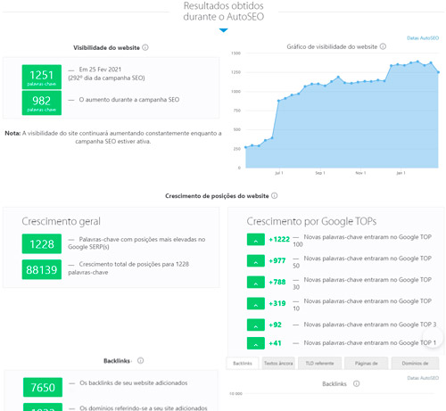Open the Domínios de tab
The image size is (446, 411).
coord(415,363)
